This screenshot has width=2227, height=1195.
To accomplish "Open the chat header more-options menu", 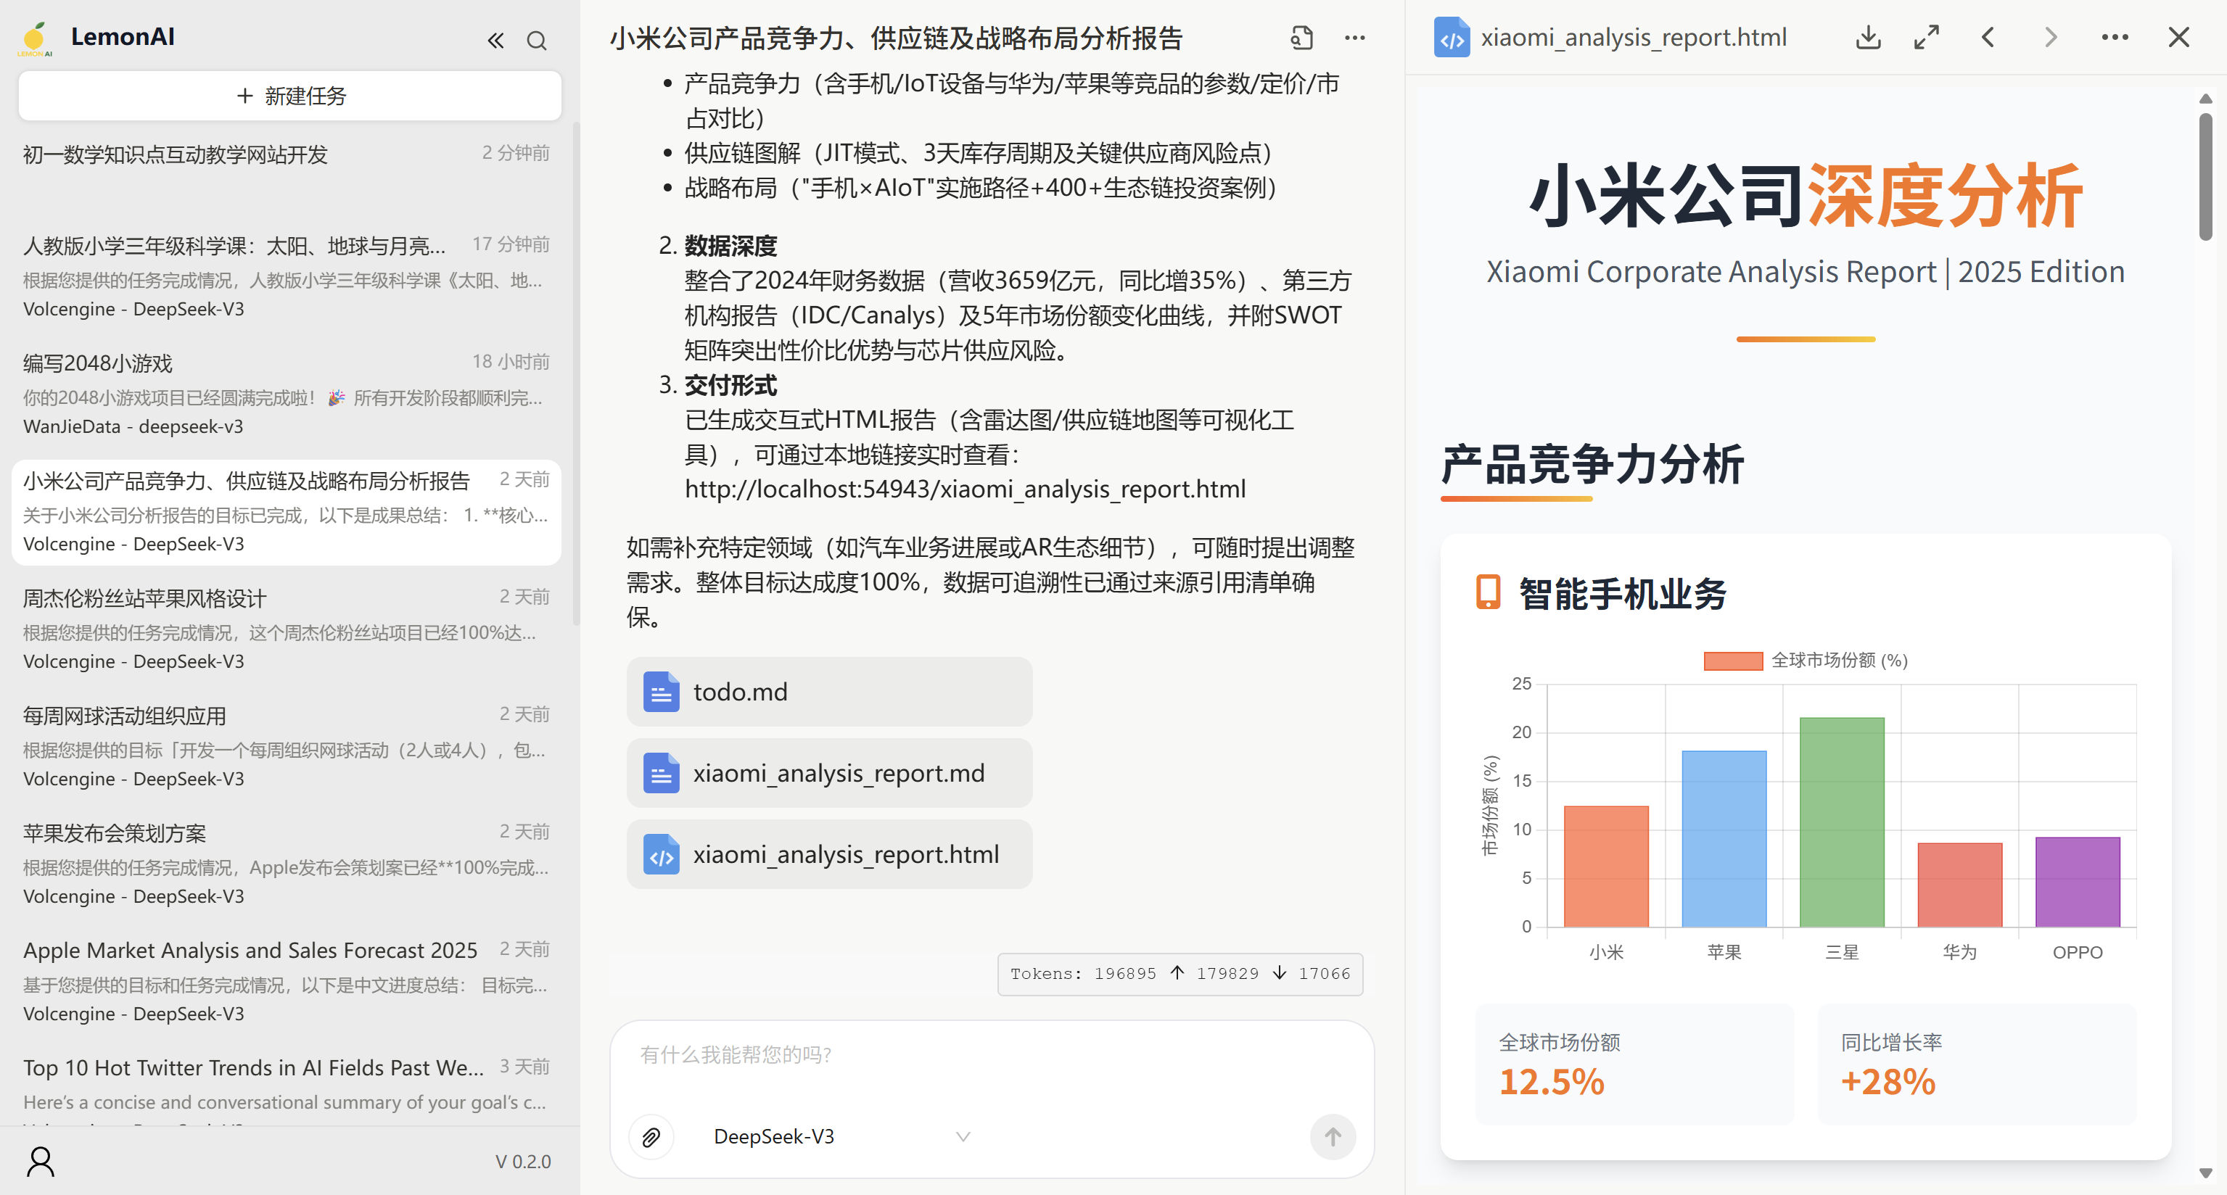I will 1355,38.
